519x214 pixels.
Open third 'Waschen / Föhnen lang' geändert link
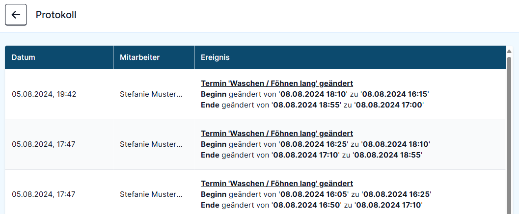[x=277, y=184]
